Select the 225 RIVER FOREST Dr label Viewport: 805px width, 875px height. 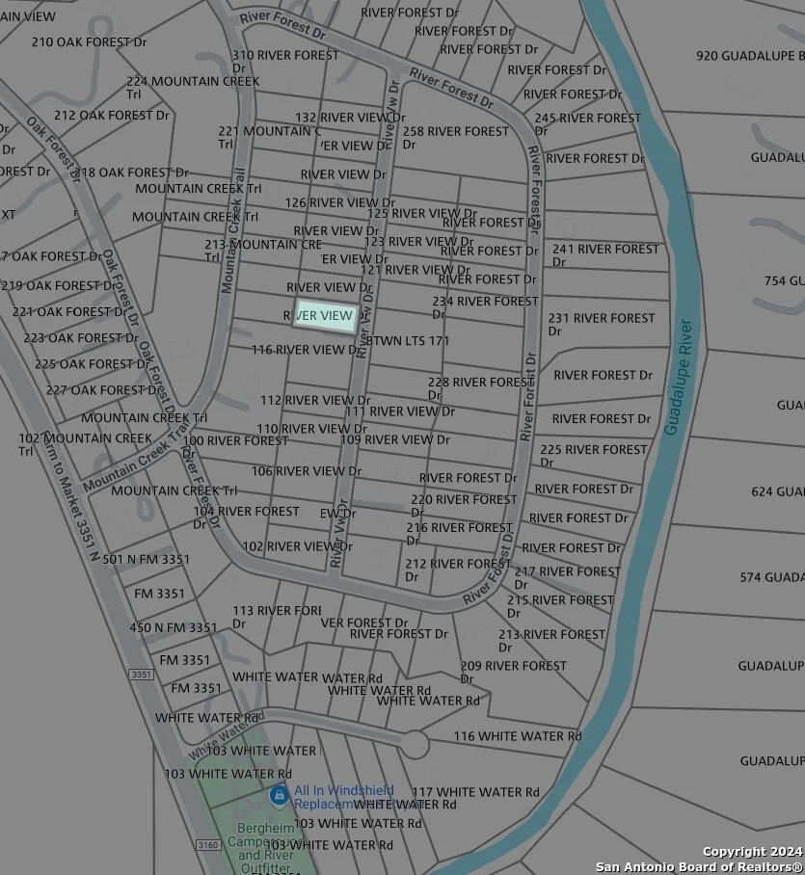[x=594, y=456]
